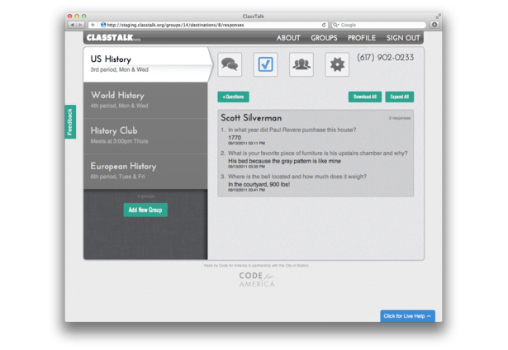Click the phone number (617) 902-0233

pyautogui.click(x=385, y=57)
